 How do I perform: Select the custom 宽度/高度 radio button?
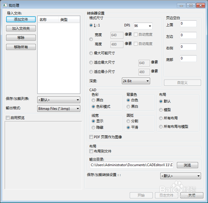pos(91,39)
